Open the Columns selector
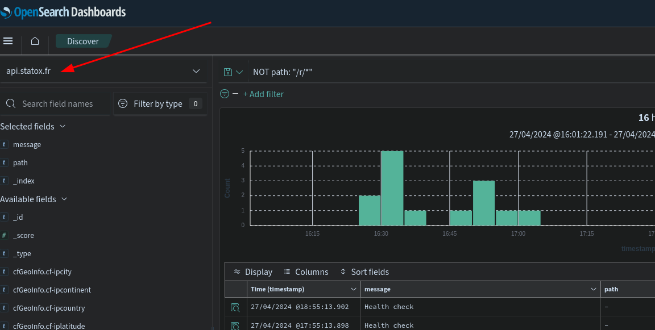 [x=306, y=271]
